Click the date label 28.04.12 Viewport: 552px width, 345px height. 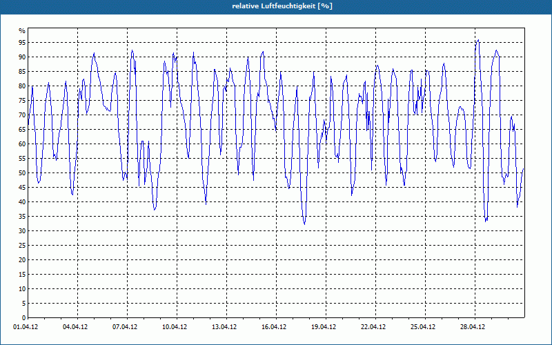point(473,327)
